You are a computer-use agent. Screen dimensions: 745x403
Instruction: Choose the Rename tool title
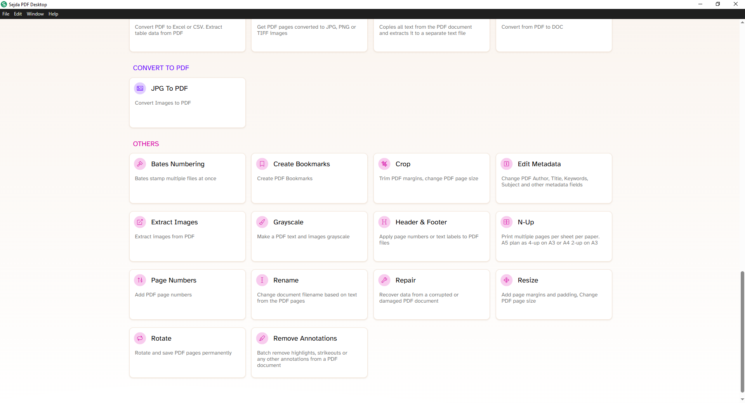pos(286,280)
